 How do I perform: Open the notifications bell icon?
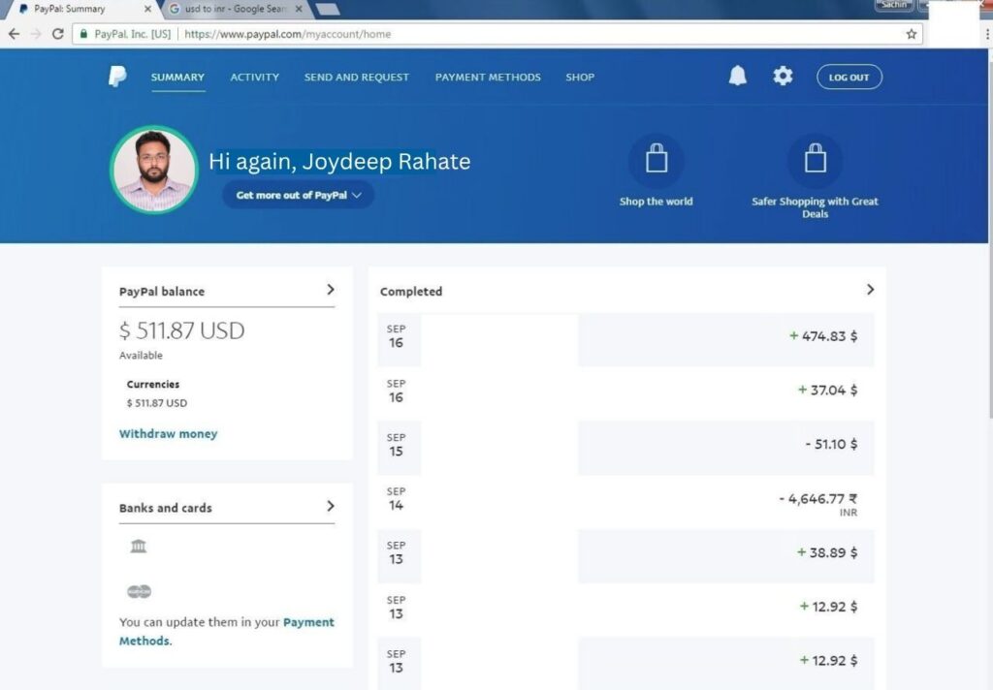pyautogui.click(x=738, y=77)
